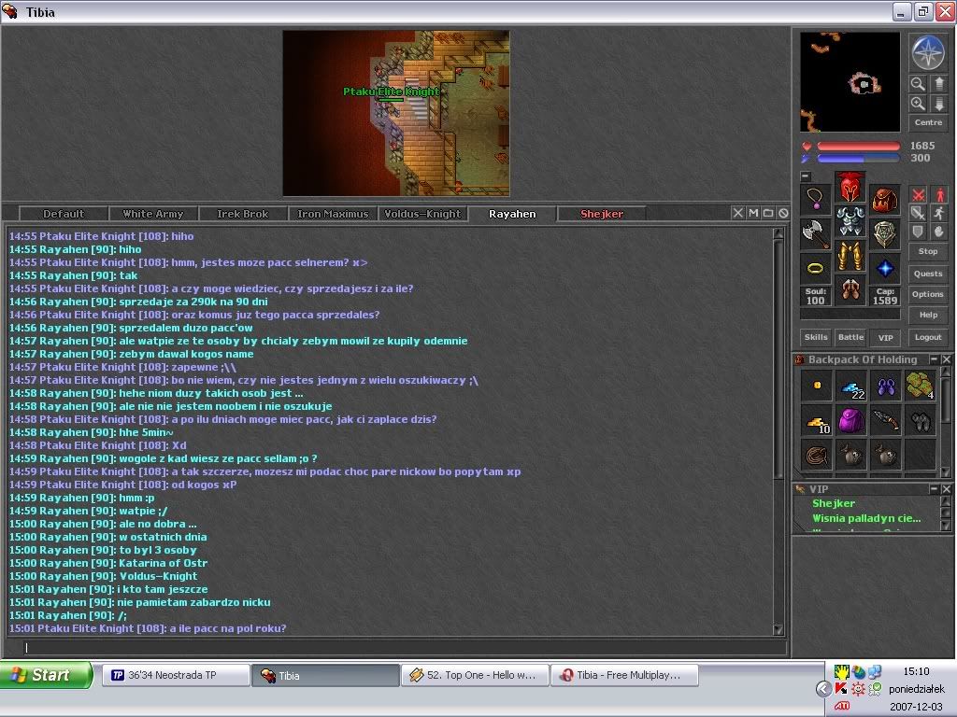This screenshot has width=957, height=717.
Task: Open the Start menu
Action: coord(47,675)
